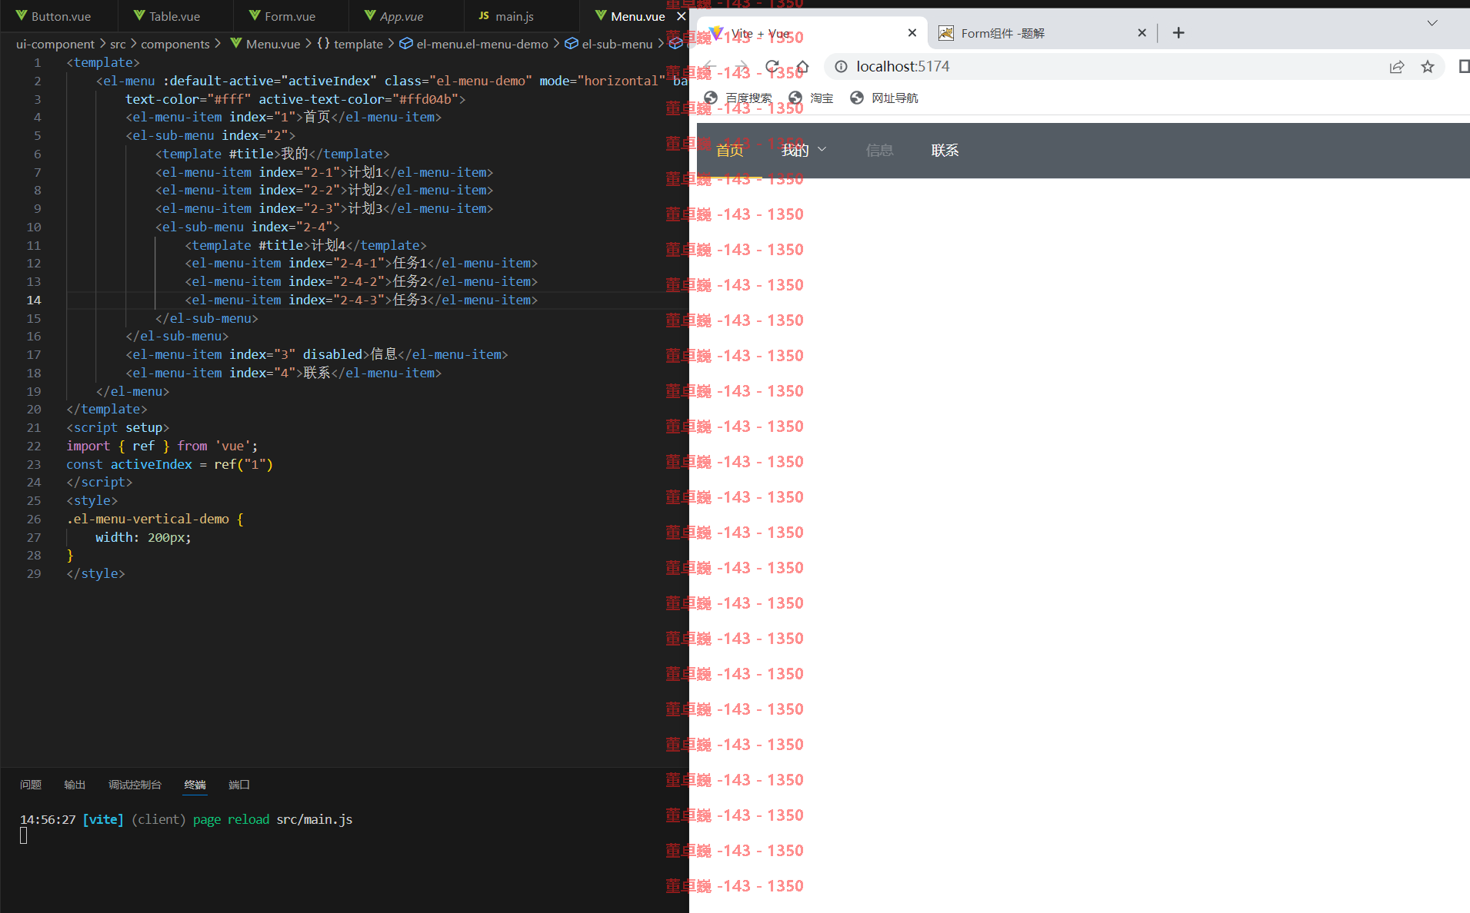Toggle the browser side panel icon

1463,67
